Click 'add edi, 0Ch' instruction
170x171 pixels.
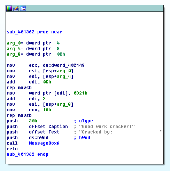click(29, 82)
